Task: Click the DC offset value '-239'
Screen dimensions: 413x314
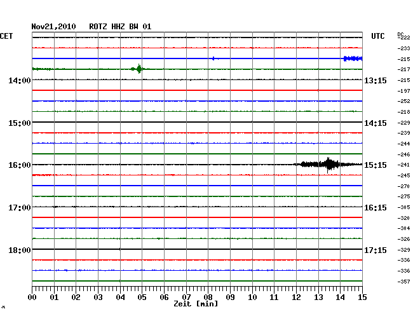Action: [403, 133]
